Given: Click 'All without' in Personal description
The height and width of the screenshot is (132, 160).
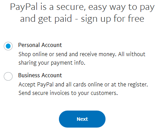Looking at the screenshot, I should (x=132, y=54).
